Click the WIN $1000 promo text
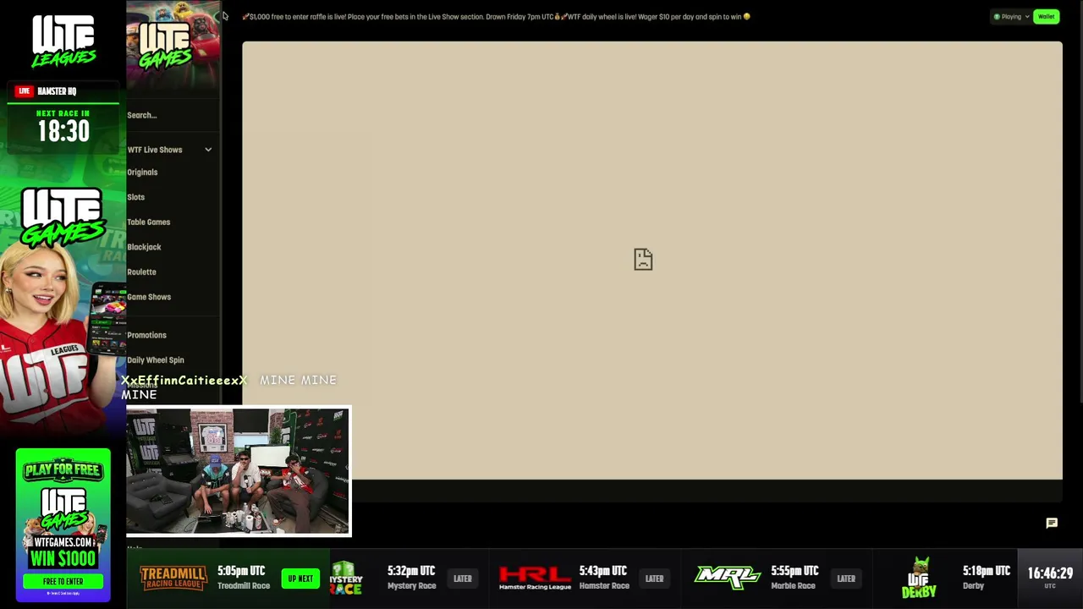Viewport: 1083px width, 609px height. coord(63,559)
